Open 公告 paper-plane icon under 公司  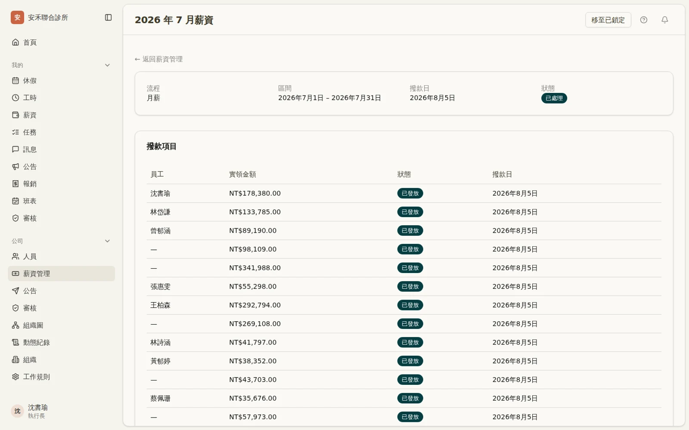point(16,291)
